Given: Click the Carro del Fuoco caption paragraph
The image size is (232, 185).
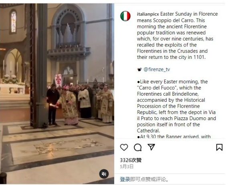Looking at the screenshot, I should (x=176, y=106).
